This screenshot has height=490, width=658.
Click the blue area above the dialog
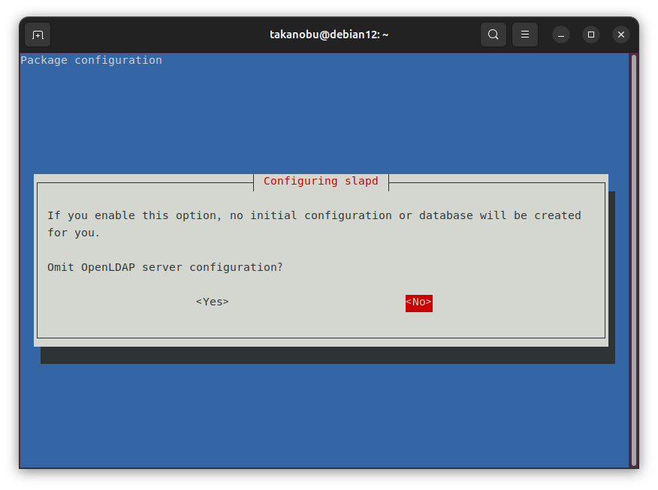pyautogui.click(x=323, y=120)
